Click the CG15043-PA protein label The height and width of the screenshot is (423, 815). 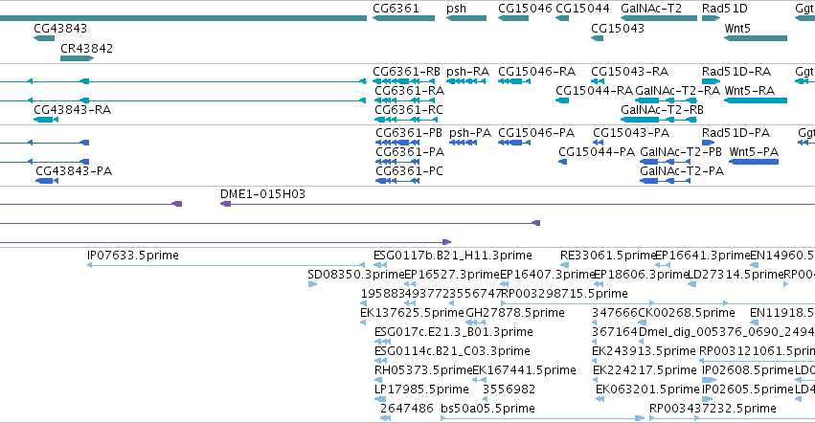pyautogui.click(x=631, y=133)
